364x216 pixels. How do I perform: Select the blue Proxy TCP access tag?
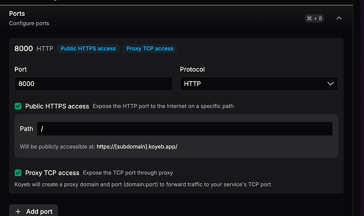point(150,48)
